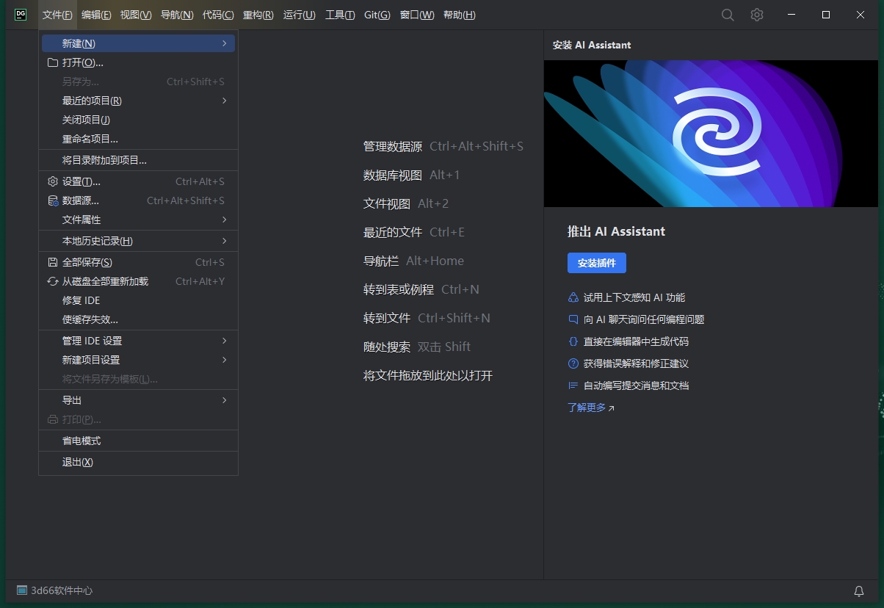884x608 pixels.
Task: Open the 代码(C) menu
Action: tap(218, 15)
